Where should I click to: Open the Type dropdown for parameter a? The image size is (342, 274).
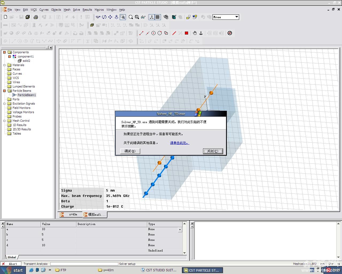point(180,230)
